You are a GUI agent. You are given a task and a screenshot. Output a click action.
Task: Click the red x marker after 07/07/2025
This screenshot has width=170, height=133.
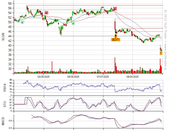coord(115,9)
